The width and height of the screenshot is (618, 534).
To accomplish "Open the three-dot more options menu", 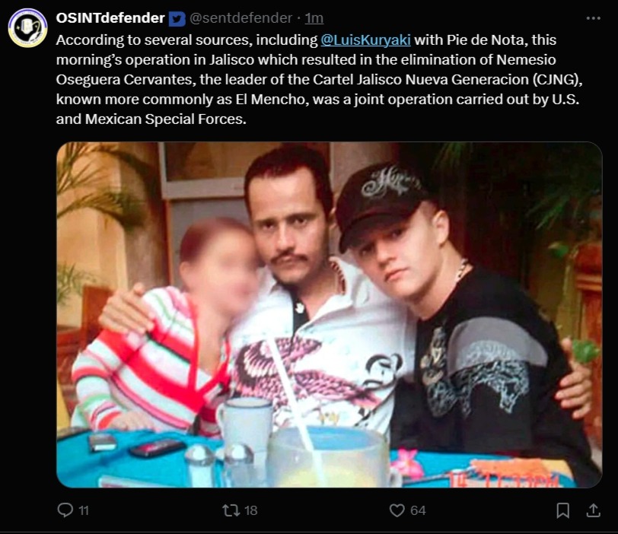I will (593, 18).
